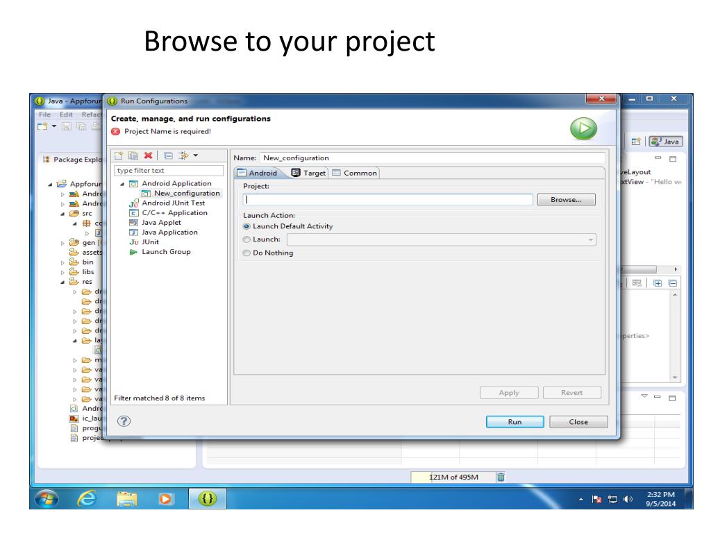This screenshot has width=711, height=533.
Task: Click the Duplicate launch configuration icon
Action: pyautogui.click(x=133, y=155)
